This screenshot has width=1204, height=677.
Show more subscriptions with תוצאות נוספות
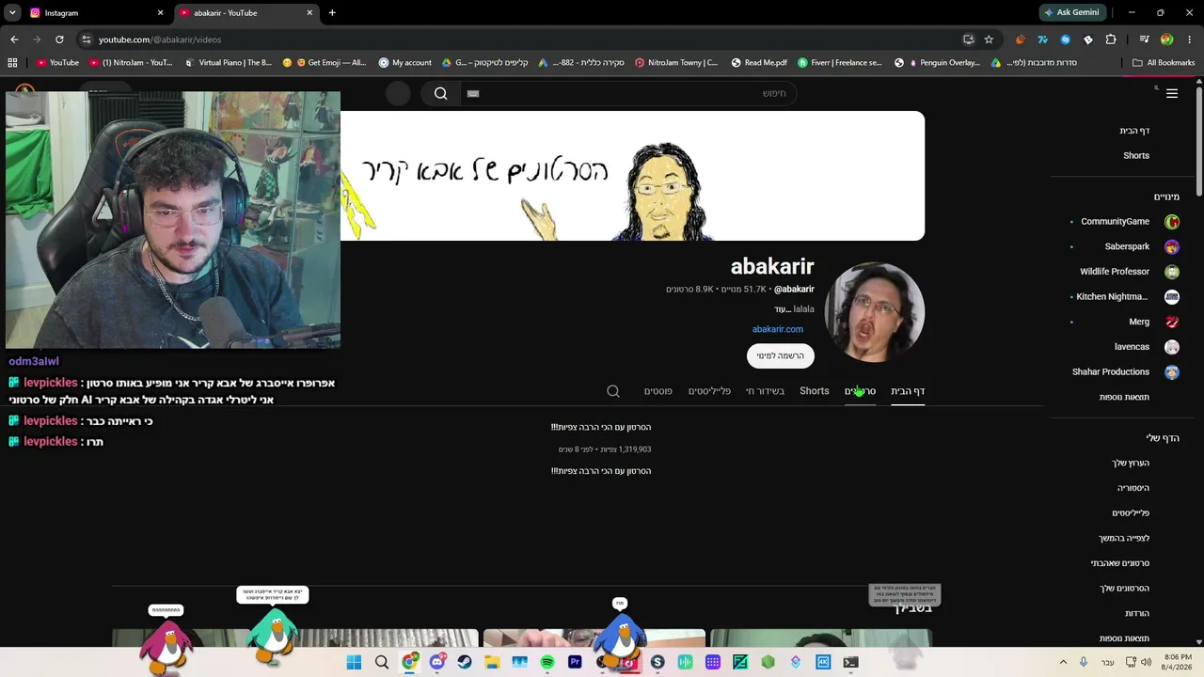click(x=1124, y=397)
